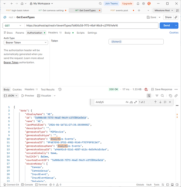This screenshot has width=181, height=187.
Task: Toggle regex option in find bar
Action: (136, 102)
